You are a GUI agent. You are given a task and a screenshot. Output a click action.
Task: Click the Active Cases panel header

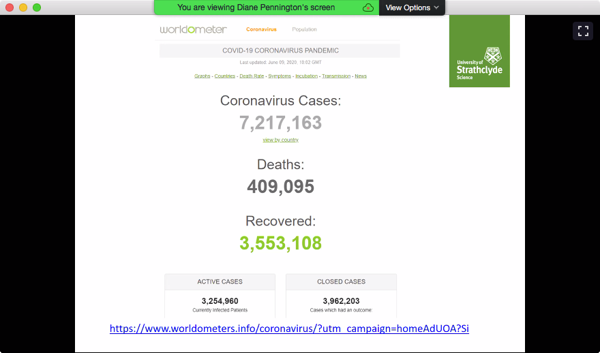point(220,281)
